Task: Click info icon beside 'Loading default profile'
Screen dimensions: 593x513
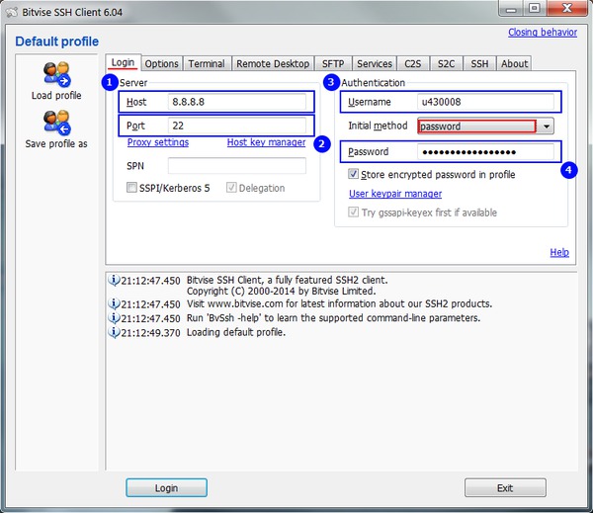Action: click(x=113, y=333)
